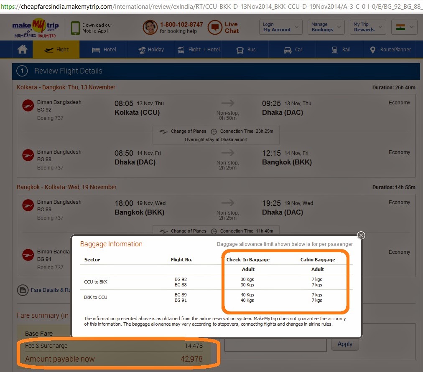
Task: Click the Live Chat link text
Action: point(232,28)
